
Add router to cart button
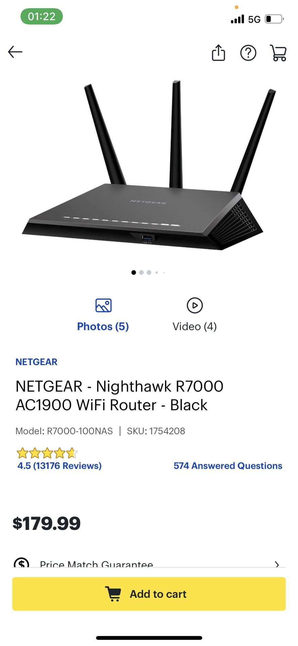[x=149, y=594]
